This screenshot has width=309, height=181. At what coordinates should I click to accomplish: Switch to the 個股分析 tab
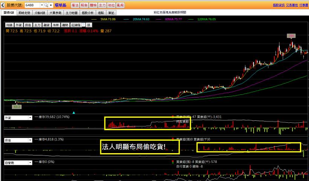pos(88,13)
